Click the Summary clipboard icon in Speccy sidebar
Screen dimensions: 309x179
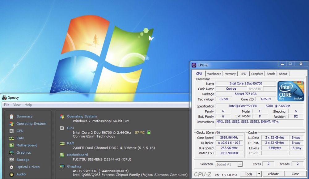click(12, 117)
